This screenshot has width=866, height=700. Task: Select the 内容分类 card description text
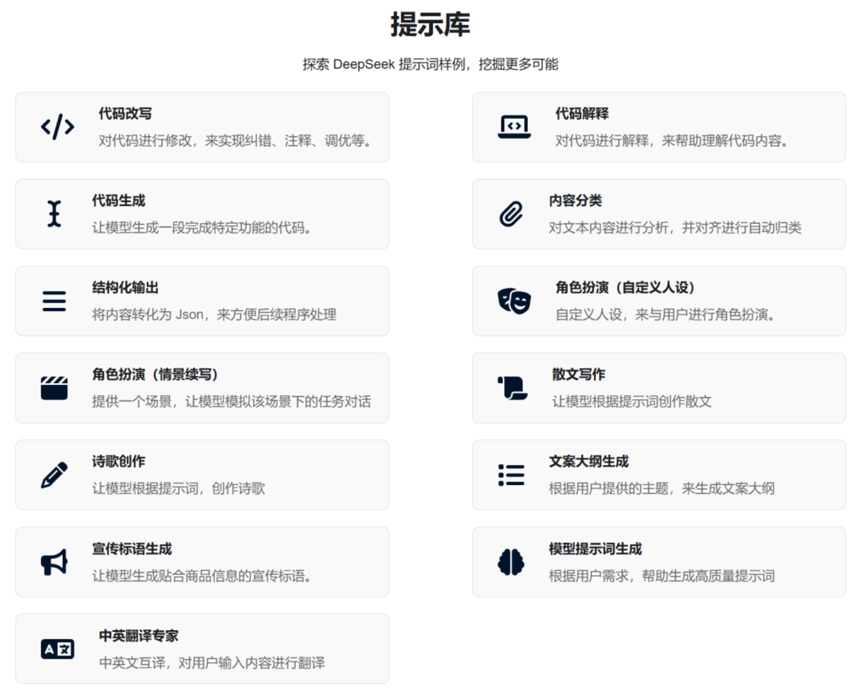coord(674,227)
